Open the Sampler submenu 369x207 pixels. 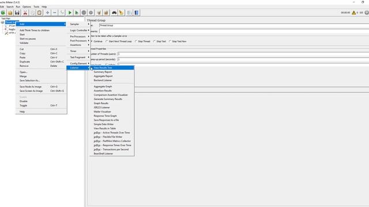[78, 24]
